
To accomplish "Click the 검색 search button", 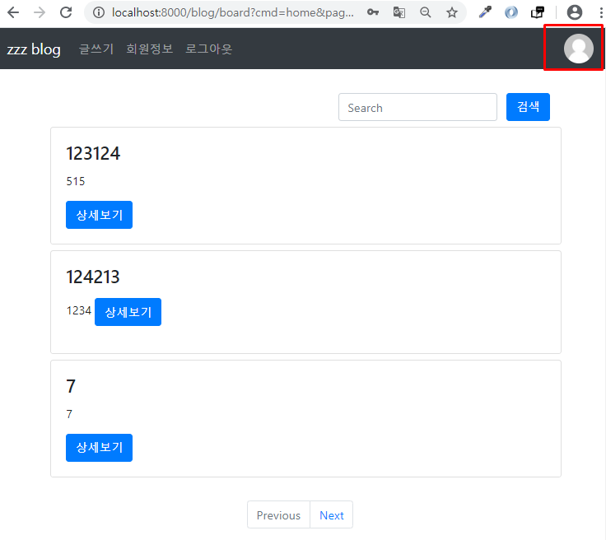I will [x=528, y=107].
